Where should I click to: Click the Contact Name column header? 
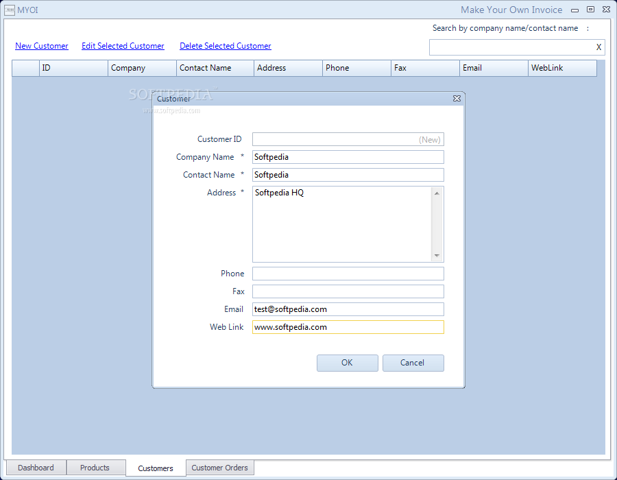[215, 68]
